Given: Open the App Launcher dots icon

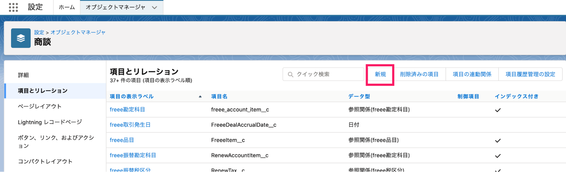Looking at the screenshot, I should tap(13, 7).
